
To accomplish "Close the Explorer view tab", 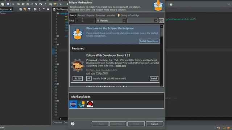I will coord(11,9).
